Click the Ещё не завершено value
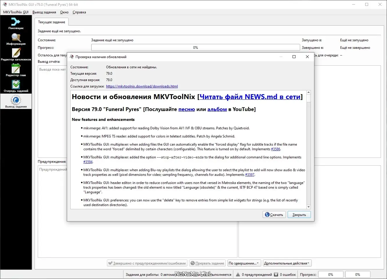 point(355,48)
